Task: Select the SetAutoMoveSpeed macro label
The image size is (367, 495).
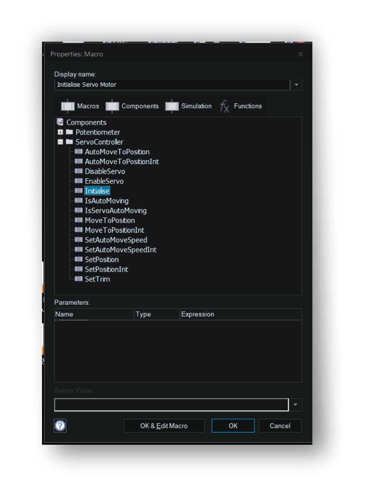Action: point(116,240)
